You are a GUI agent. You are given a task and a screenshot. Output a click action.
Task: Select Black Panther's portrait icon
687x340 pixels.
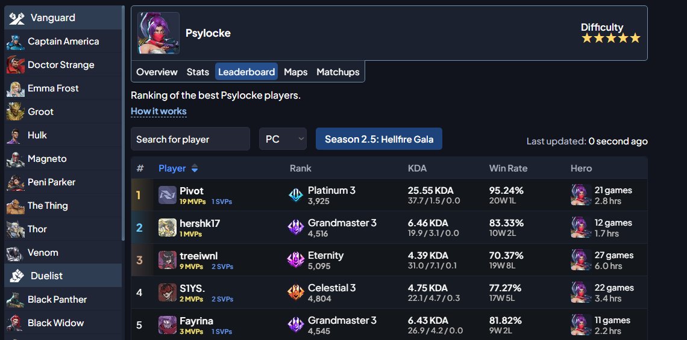click(x=15, y=299)
